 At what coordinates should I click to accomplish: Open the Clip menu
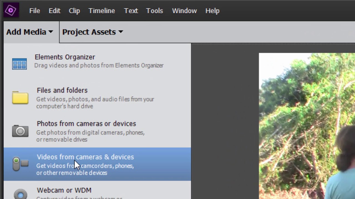click(x=74, y=11)
